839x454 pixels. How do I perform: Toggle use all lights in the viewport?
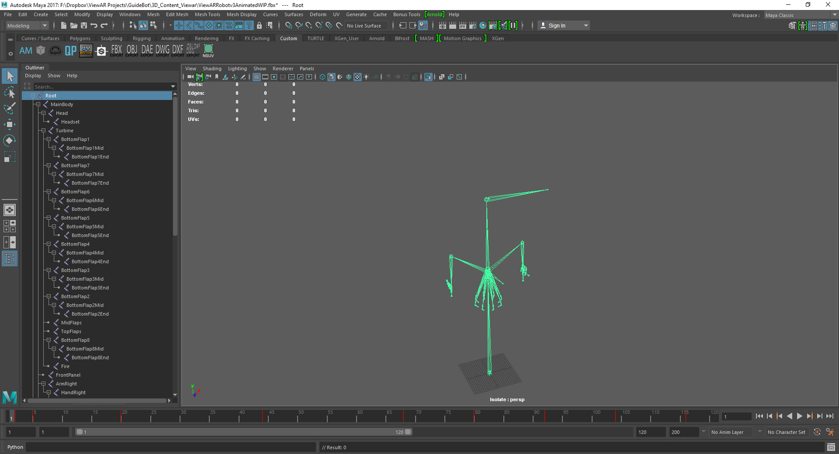coord(366,77)
